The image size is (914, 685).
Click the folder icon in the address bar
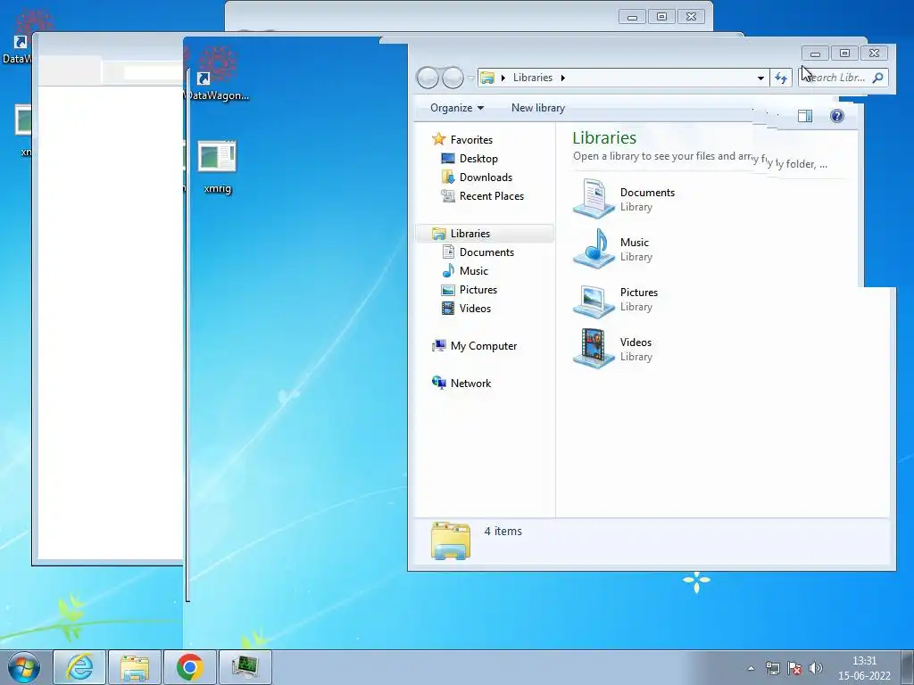(487, 78)
